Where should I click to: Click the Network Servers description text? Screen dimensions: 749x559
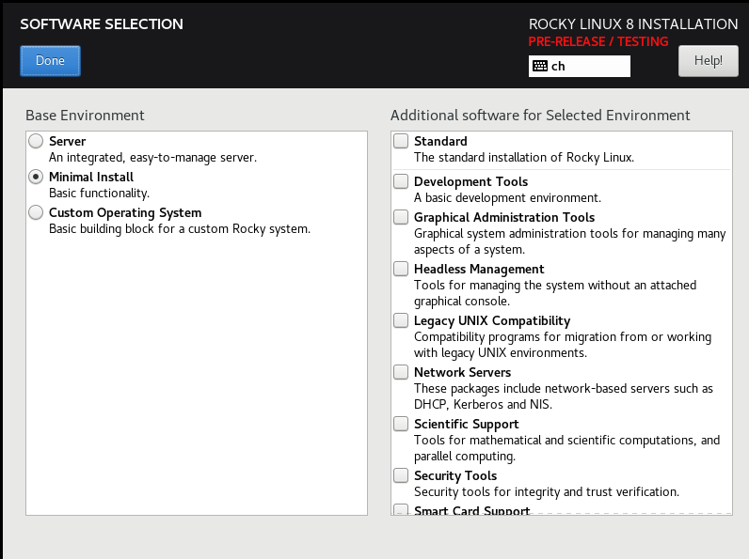tap(564, 396)
